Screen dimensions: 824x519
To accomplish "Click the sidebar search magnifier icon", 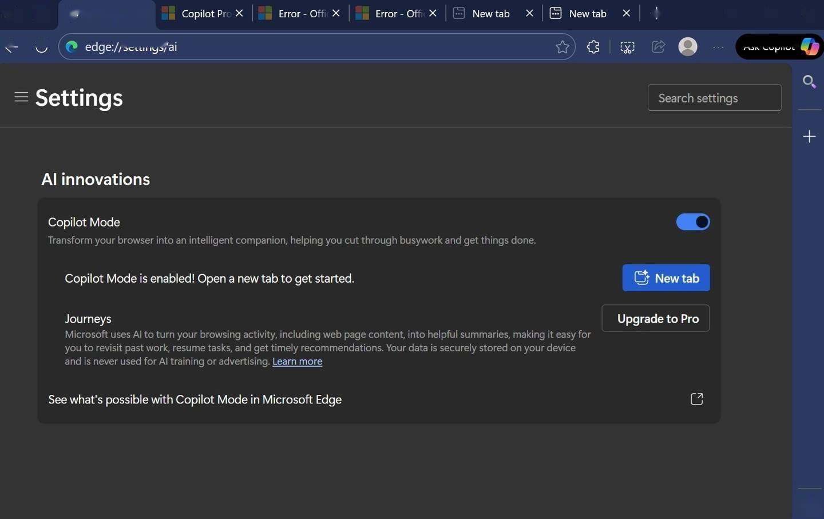I will (809, 82).
